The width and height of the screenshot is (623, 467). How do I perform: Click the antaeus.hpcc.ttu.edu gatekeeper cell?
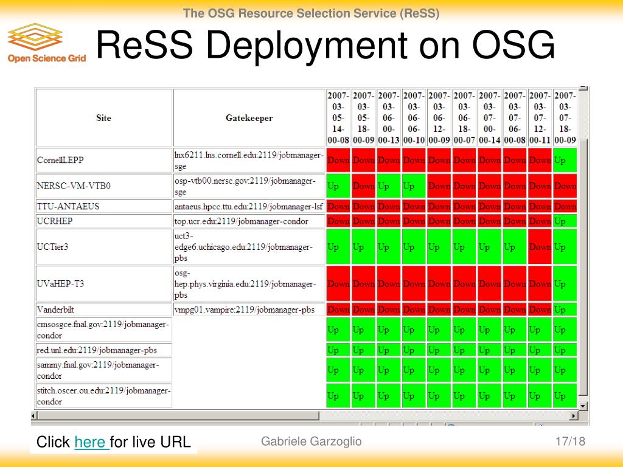249,206
